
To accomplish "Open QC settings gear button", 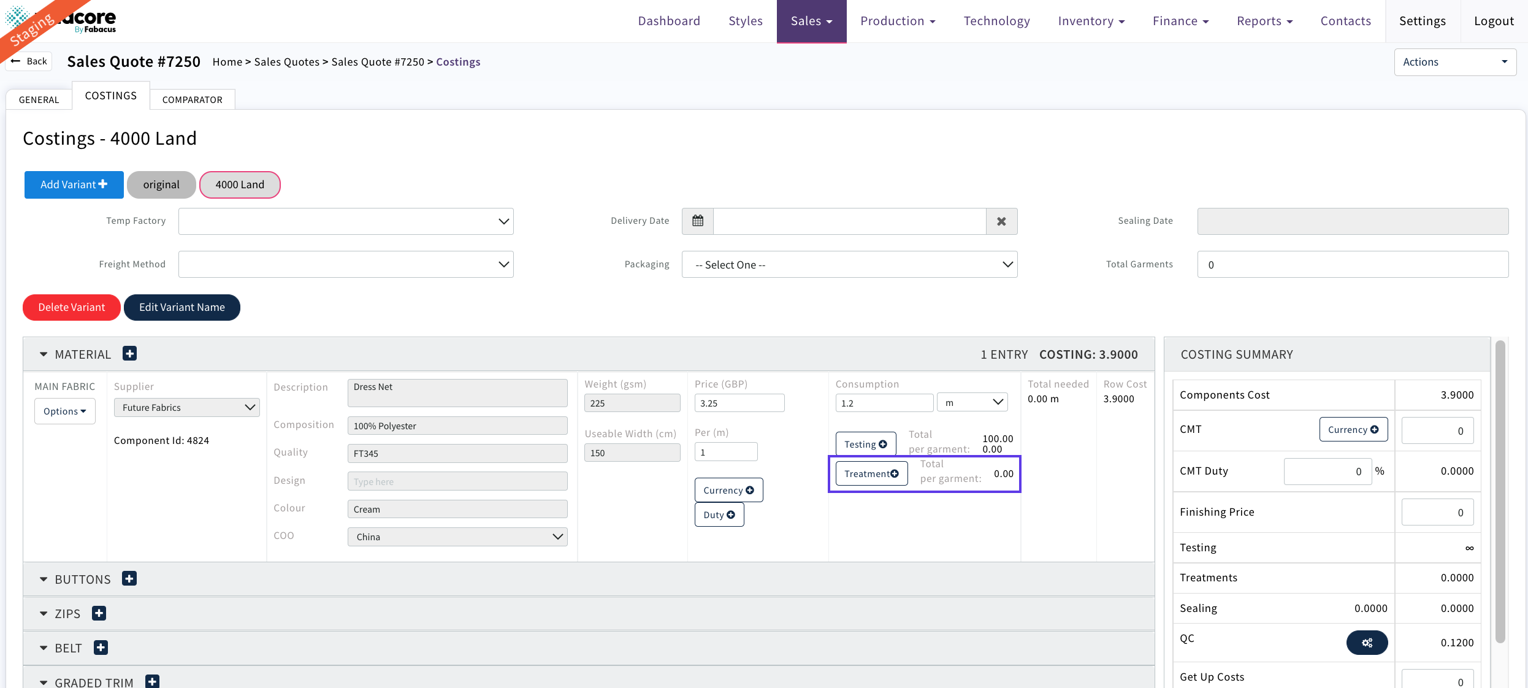I will (1367, 643).
